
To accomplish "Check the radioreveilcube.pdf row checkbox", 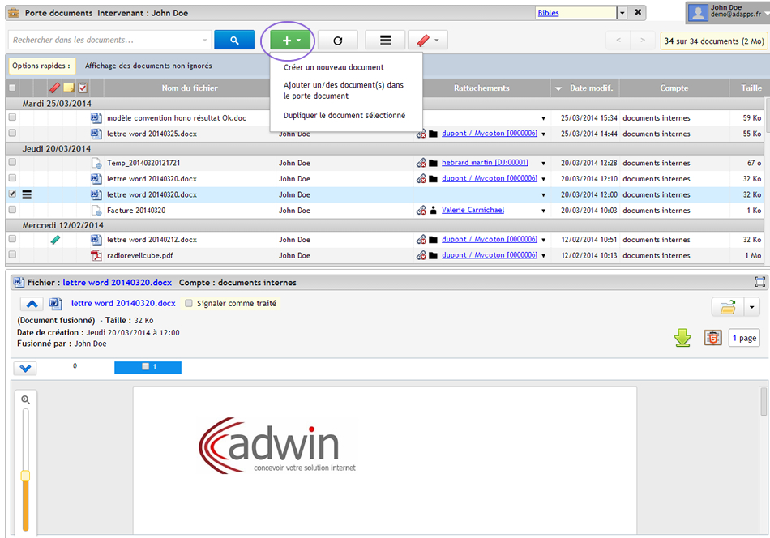I will pos(12,254).
